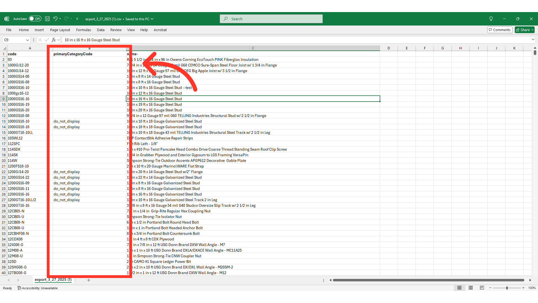538x303 pixels.
Task: Click the Comments button
Action: point(500,30)
